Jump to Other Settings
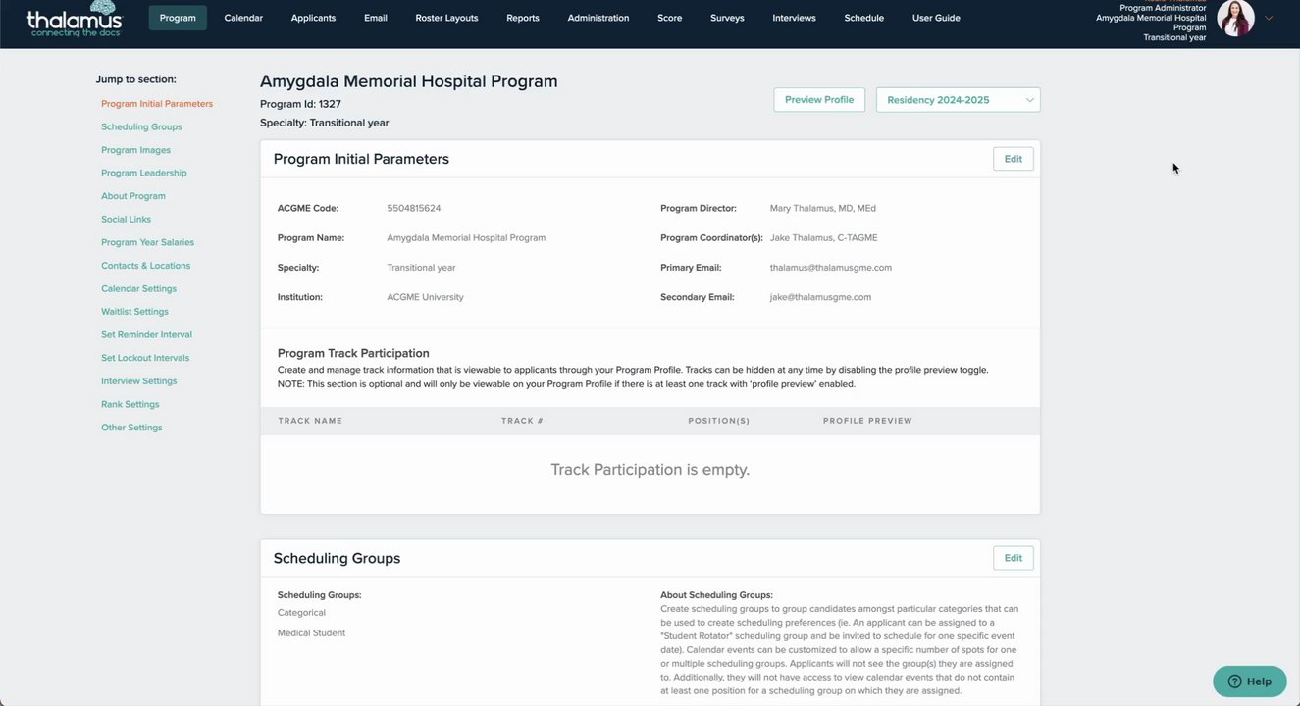This screenshot has height=706, width=1300. point(131,428)
